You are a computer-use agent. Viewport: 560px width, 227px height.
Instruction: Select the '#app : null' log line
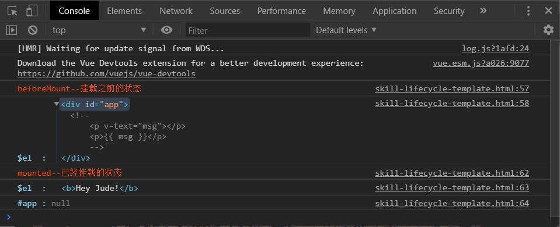(44, 204)
